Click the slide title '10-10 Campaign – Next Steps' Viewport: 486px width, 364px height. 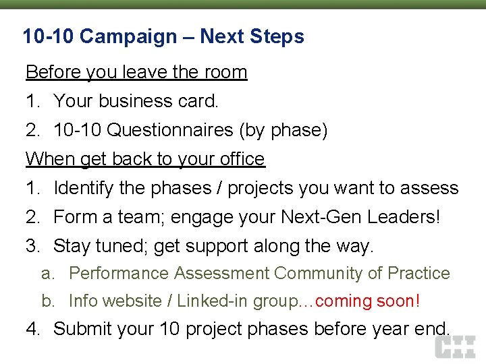[x=163, y=36]
